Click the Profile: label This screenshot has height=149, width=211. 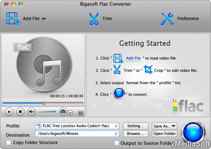[13, 126]
